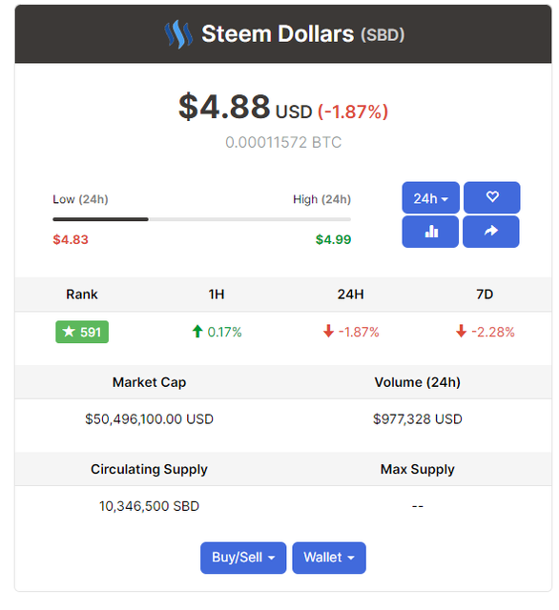Expand the Wallet dropdown
This screenshot has height=610, width=559.
[x=329, y=558]
